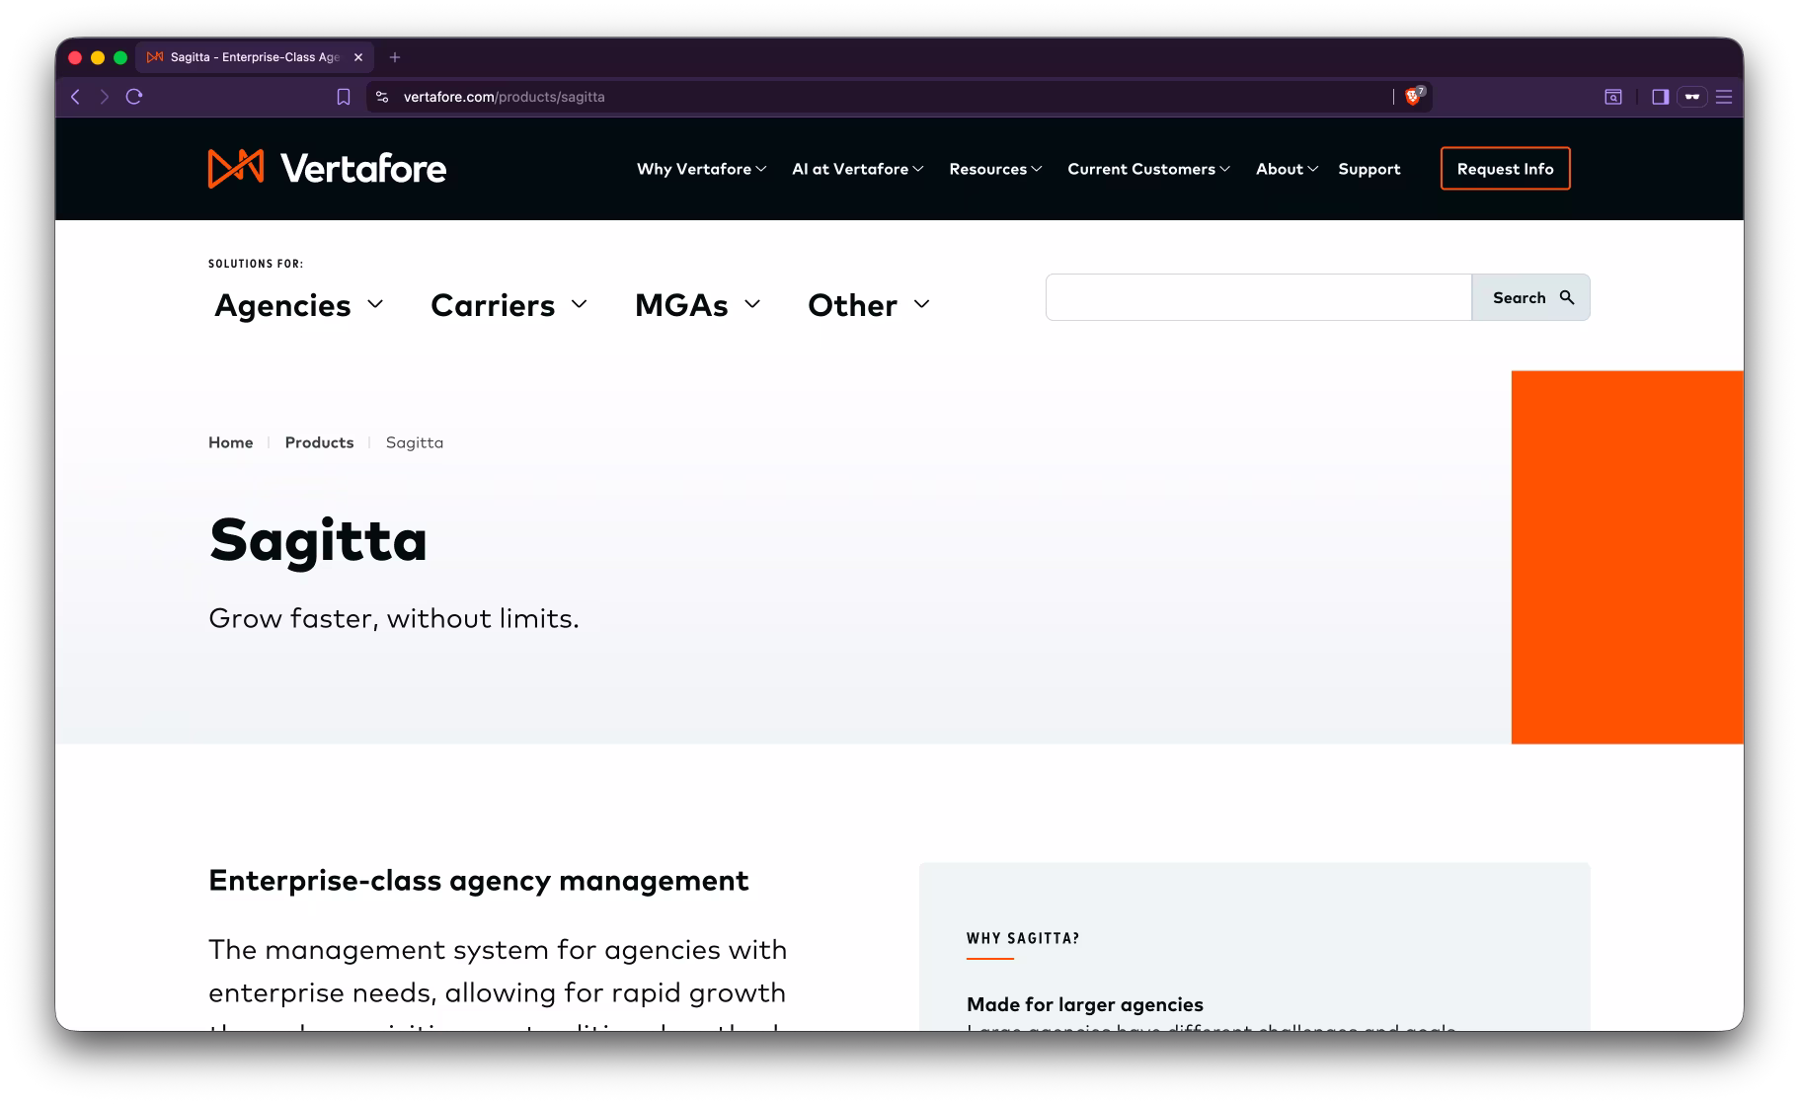1799x1104 pixels.
Task: Open site settings icon in address bar
Action: click(x=382, y=97)
